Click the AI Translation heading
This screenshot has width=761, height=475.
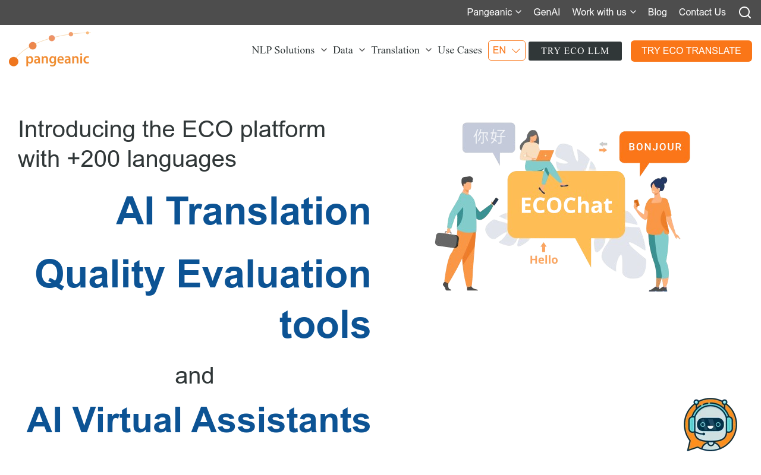pos(244,211)
